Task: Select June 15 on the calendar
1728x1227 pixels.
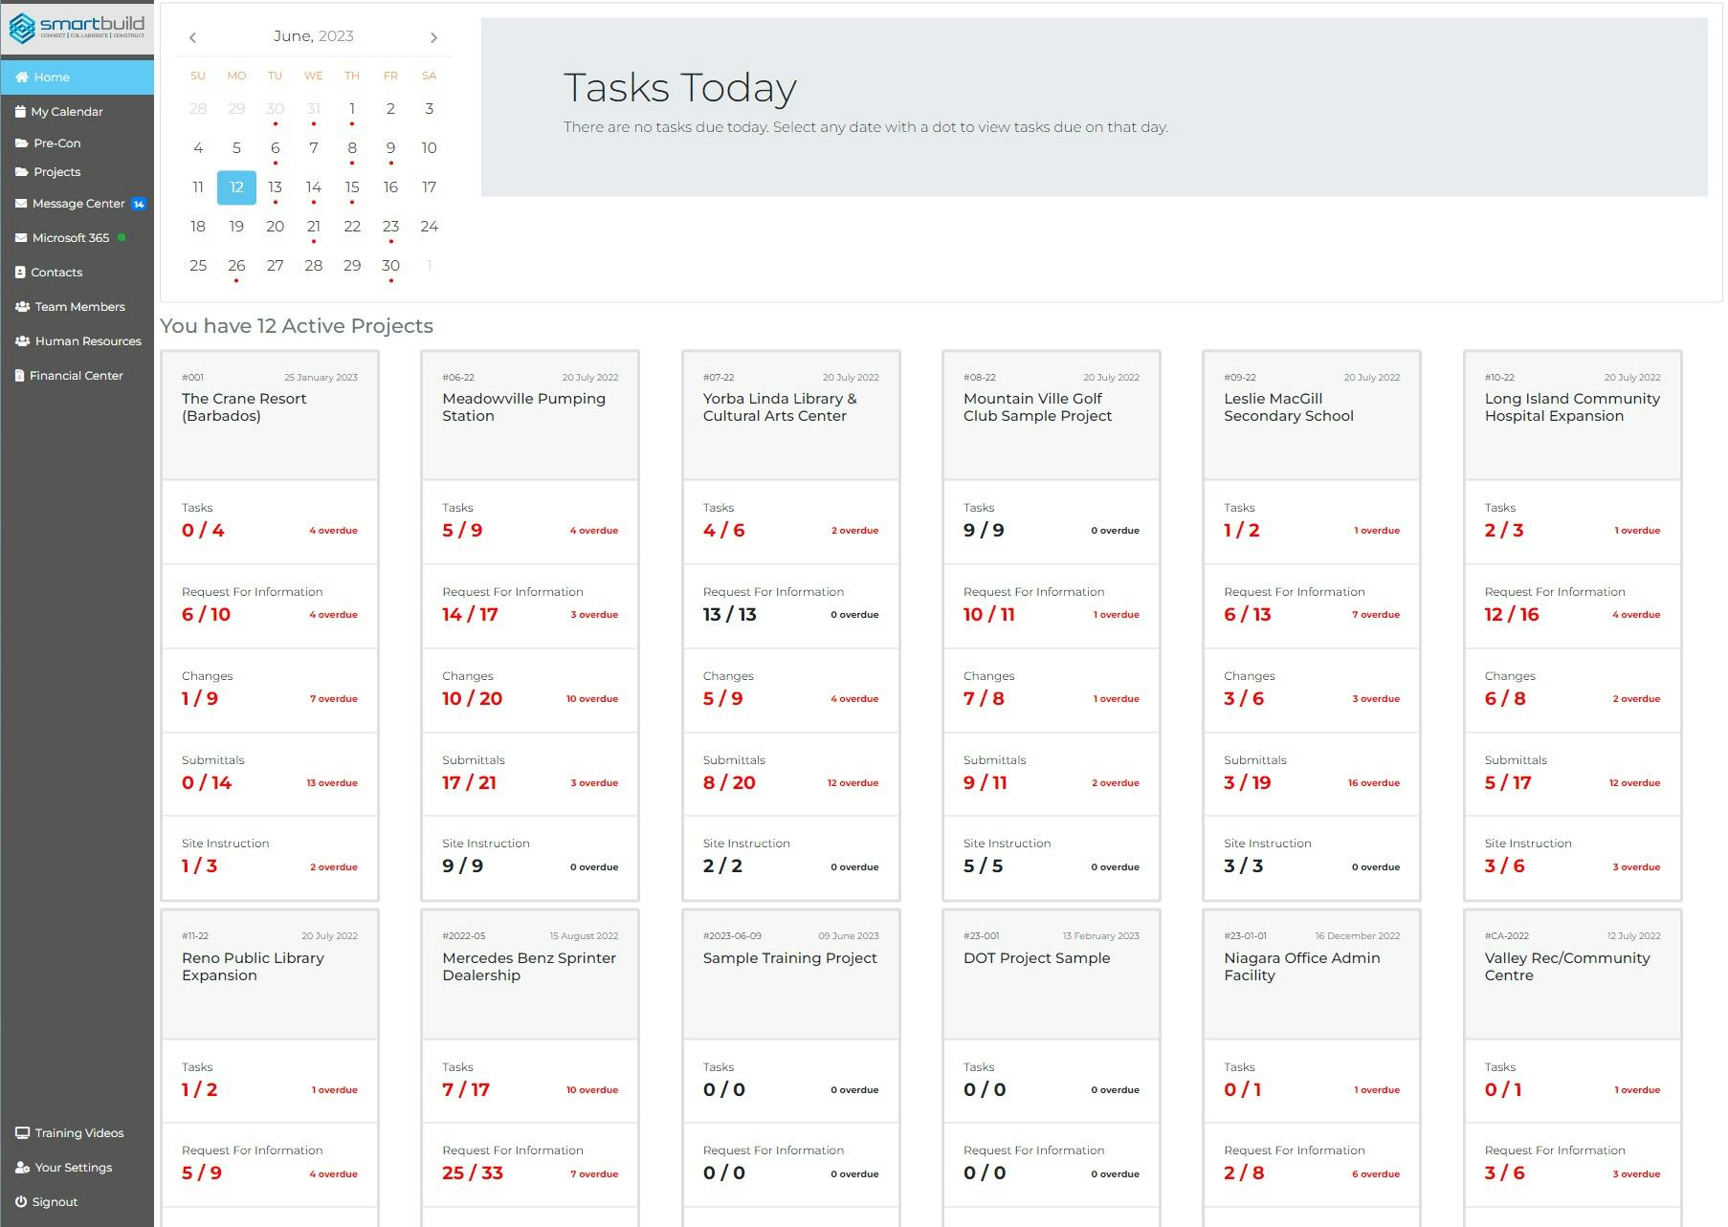Action: point(352,187)
